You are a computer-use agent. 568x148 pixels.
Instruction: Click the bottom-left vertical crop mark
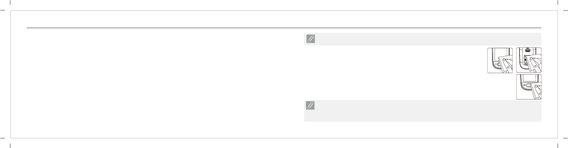point(11,146)
